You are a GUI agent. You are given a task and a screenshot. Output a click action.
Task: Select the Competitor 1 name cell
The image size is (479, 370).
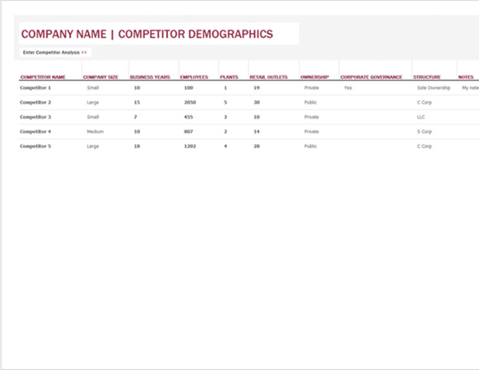(x=35, y=88)
